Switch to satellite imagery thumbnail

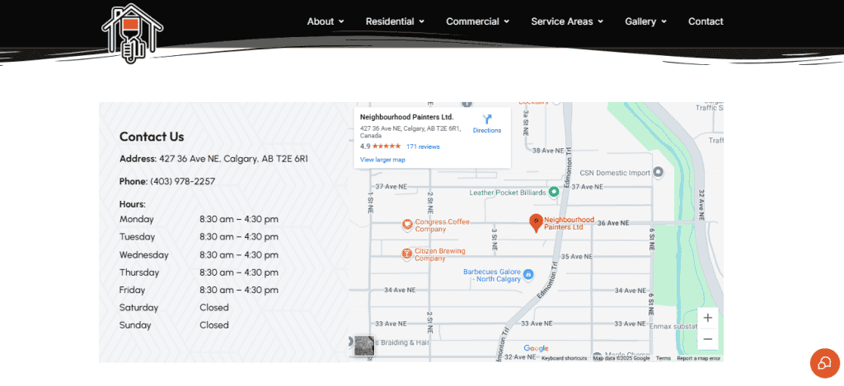point(363,346)
